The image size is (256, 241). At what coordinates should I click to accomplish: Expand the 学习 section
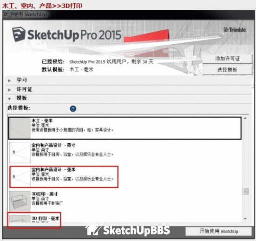point(9,80)
